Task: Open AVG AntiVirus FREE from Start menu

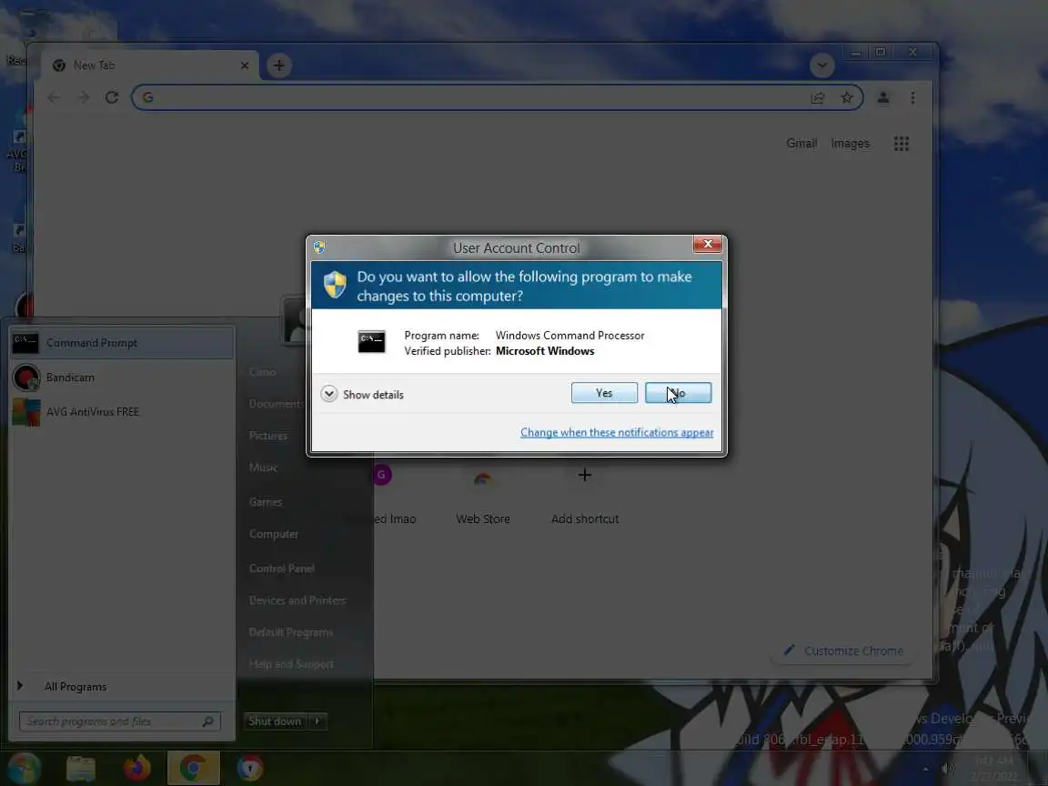Action: pyautogui.click(x=122, y=412)
